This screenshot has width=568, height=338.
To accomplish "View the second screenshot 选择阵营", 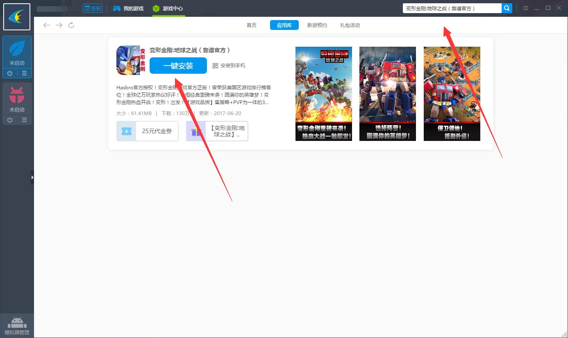I will tap(388, 94).
